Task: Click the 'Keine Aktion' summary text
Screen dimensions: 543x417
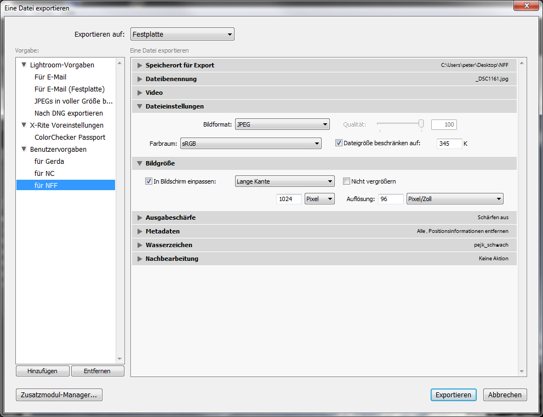Action: tap(494, 259)
